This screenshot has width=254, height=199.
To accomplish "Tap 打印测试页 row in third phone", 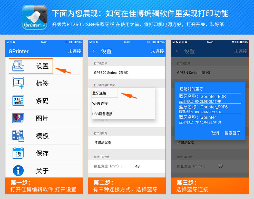I will (210, 143).
